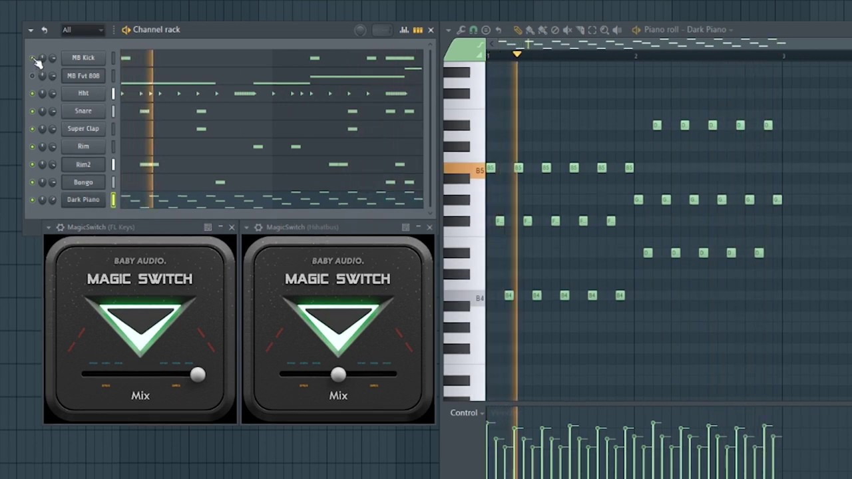Viewport: 852px width, 479px height.
Task: Open the Stamp chord tool in piano roll
Action: (x=486, y=30)
